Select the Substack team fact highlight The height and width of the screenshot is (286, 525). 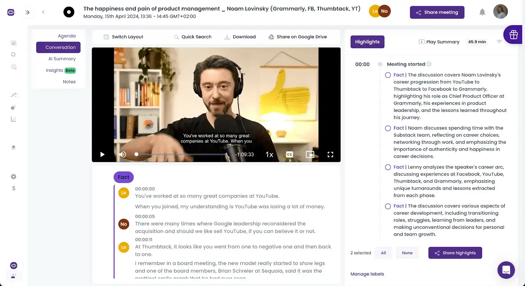[x=388, y=128]
